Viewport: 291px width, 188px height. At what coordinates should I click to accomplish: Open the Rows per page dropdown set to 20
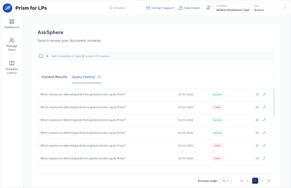(x=225, y=181)
